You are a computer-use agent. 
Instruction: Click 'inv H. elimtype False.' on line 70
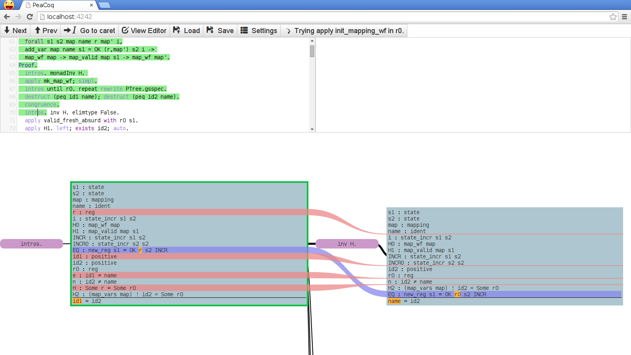tap(84, 112)
